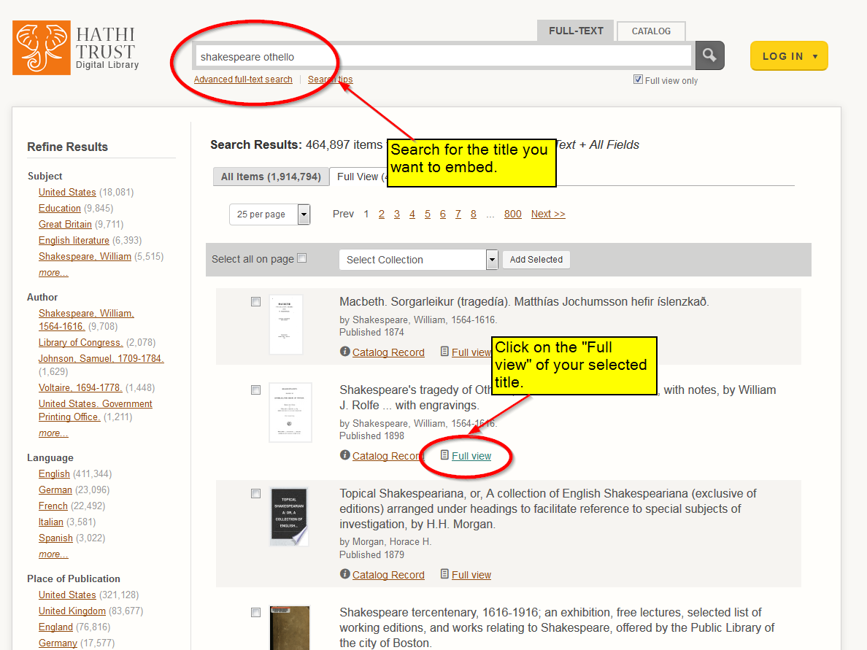
Task: Open the Topical Shakespeariana cover thumbnail
Action: coord(288,516)
